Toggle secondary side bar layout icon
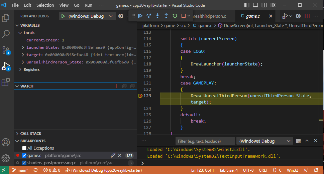The image size is (324, 174). tap(264, 5)
